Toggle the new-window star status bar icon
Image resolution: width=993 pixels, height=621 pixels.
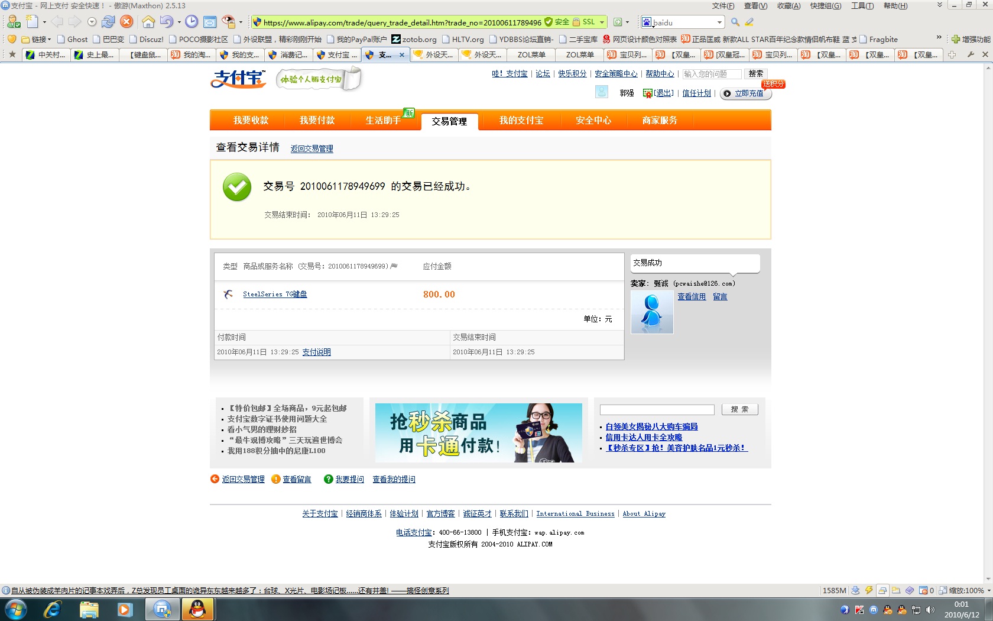pos(896,590)
